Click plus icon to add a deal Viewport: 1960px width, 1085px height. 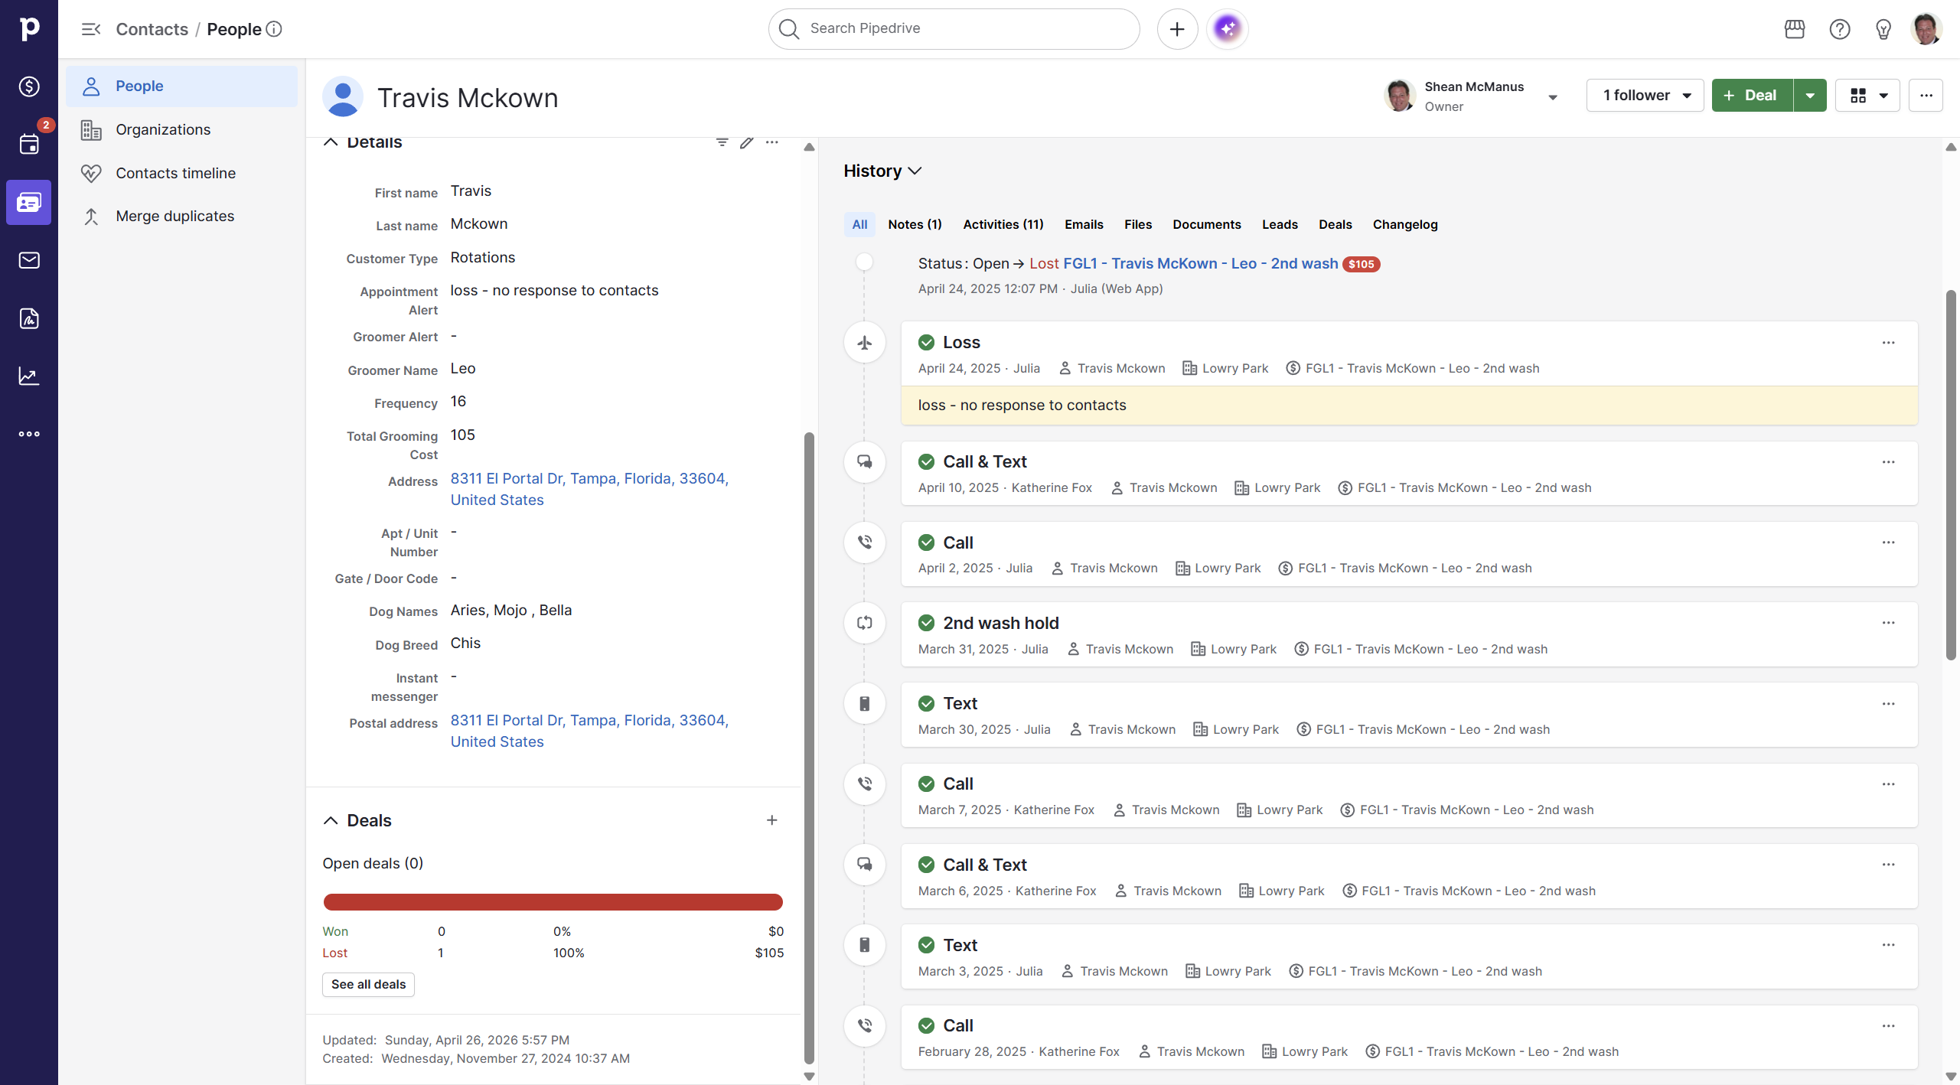coord(771,820)
